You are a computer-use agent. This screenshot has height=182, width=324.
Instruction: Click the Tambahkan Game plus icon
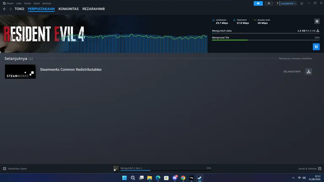click(5, 168)
